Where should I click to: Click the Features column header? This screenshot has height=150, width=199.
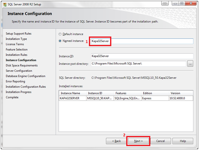pyautogui.click(x=127, y=93)
